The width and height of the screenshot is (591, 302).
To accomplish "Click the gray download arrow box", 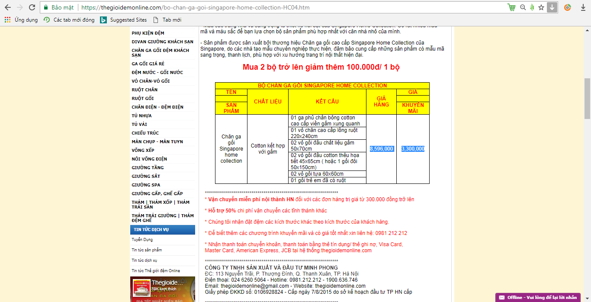I will [x=552, y=7].
